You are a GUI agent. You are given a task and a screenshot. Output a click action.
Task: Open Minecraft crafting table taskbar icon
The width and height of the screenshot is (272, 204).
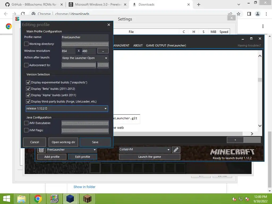pyautogui.click(x=87, y=199)
